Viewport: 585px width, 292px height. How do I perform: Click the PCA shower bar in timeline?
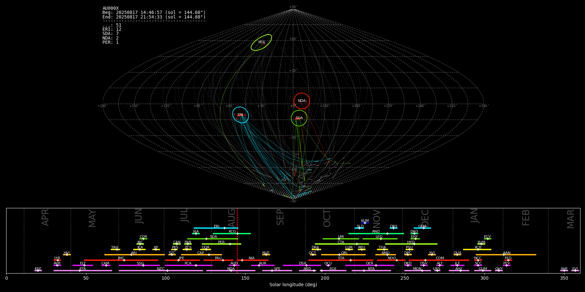pyautogui.click(x=188, y=265)
